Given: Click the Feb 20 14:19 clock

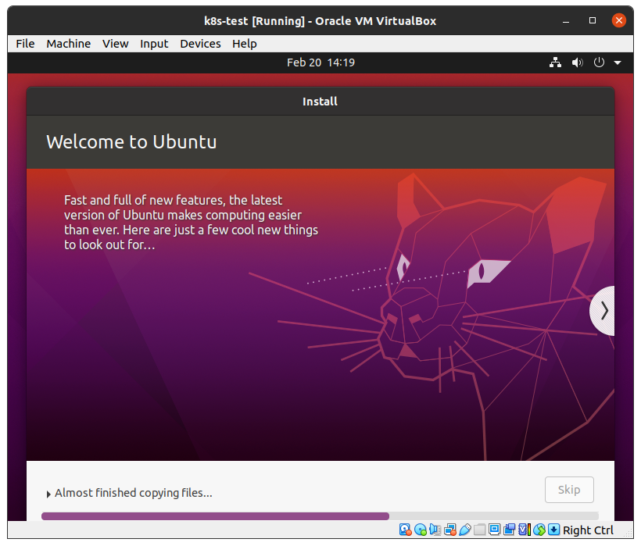Looking at the screenshot, I should [x=321, y=62].
